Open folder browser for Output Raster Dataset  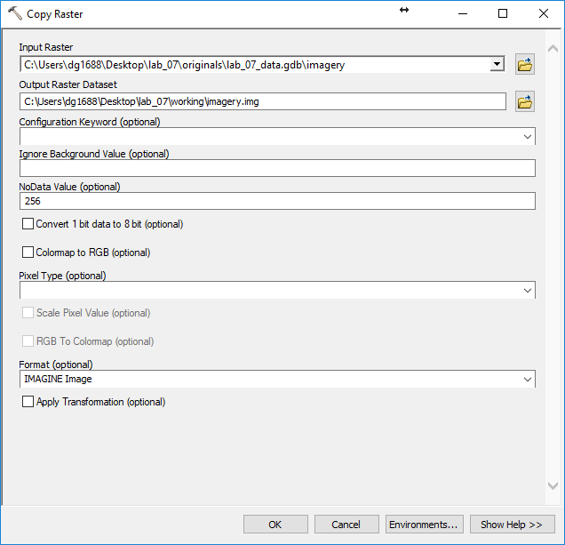click(525, 101)
